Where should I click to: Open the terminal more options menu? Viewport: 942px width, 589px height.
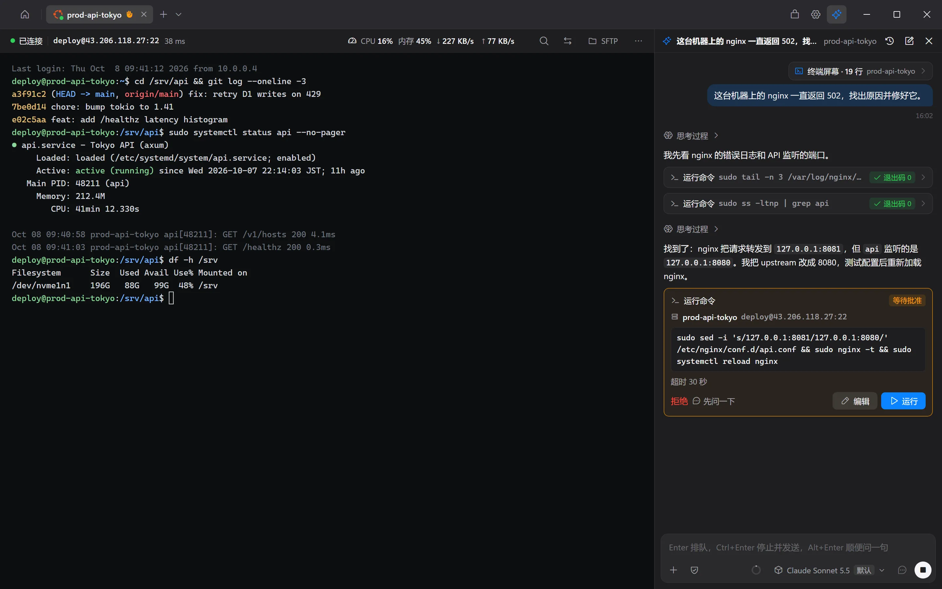tap(638, 41)
